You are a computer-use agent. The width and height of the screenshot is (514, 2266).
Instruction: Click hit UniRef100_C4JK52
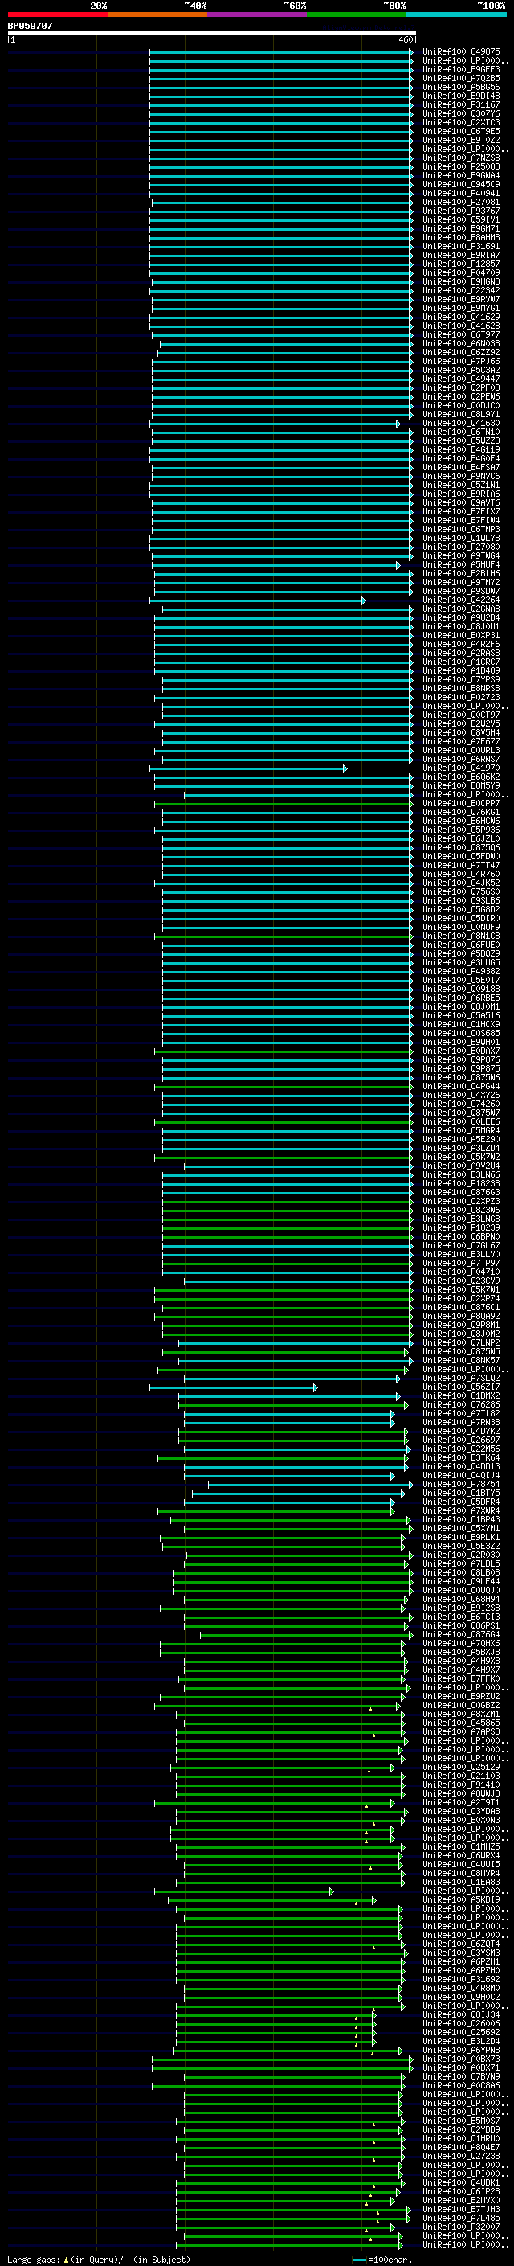coord(461,883)
